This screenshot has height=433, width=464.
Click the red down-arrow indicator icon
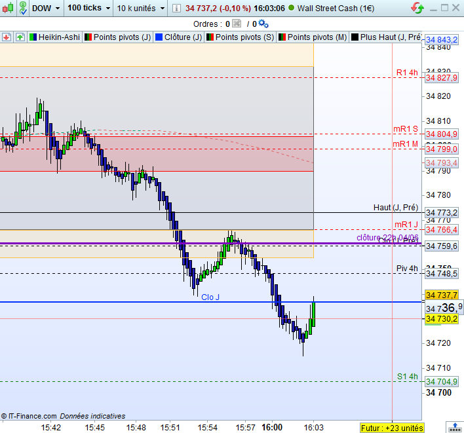pyautogui.click(x=6, y=37)
